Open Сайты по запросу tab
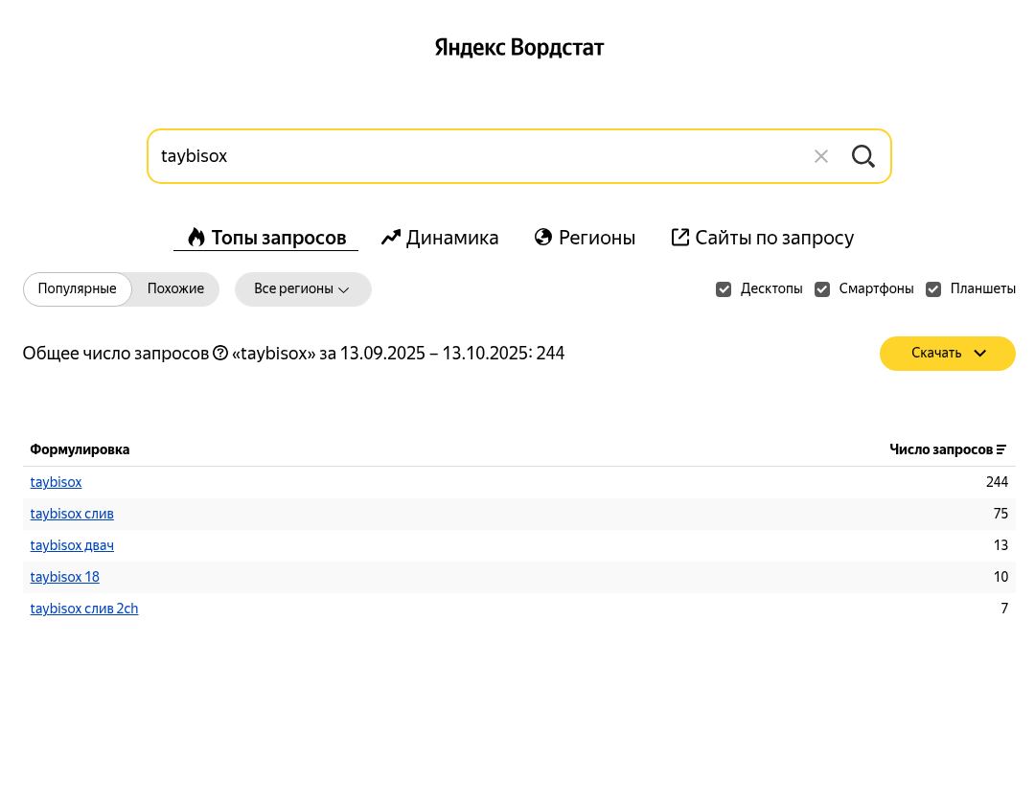The width and height of the screenshot is (1035, 805). point(763,238)
